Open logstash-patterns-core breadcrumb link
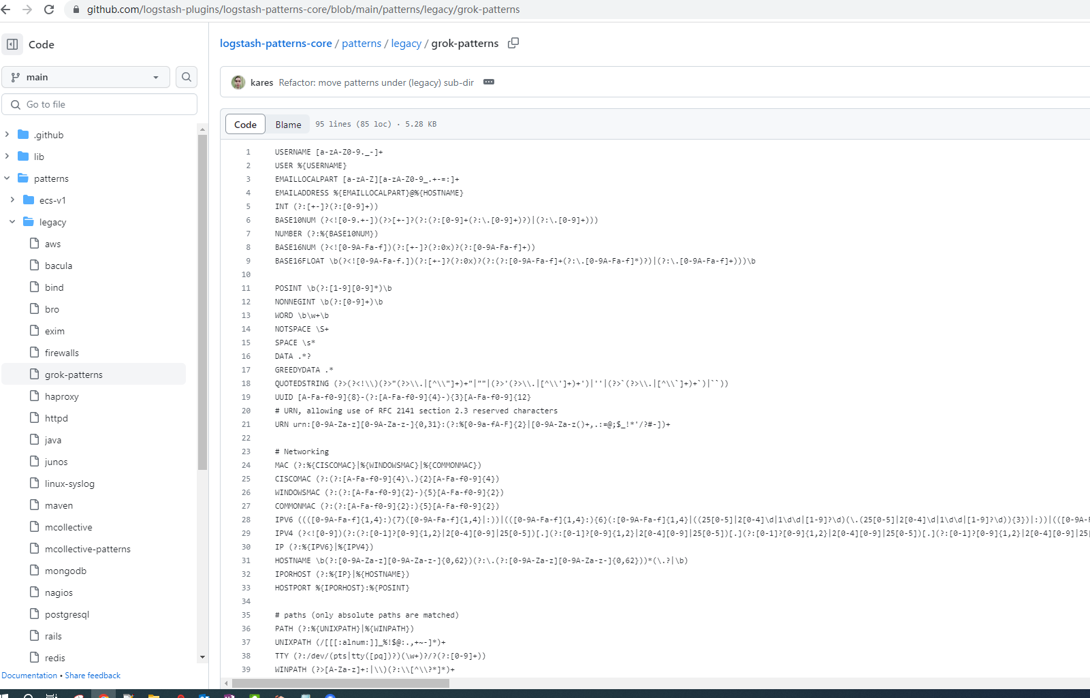1090x698 pixels. [x=276, y=44]
